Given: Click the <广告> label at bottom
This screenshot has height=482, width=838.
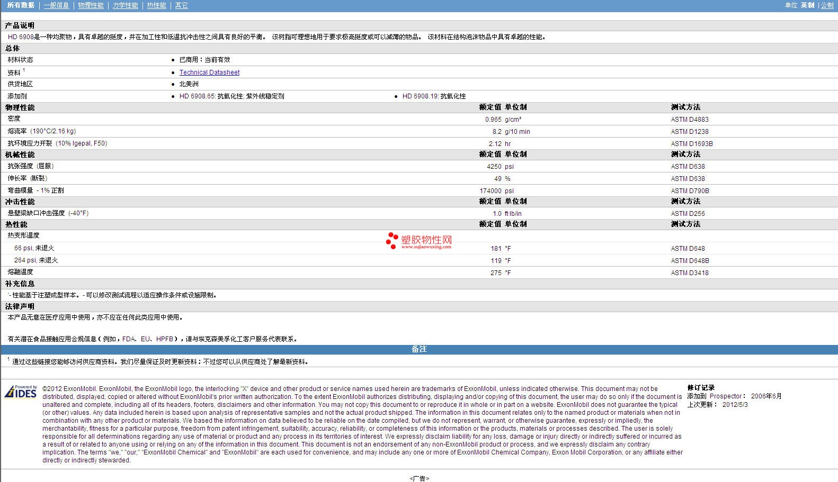Looking at the screenshot, I should [419, 478].
